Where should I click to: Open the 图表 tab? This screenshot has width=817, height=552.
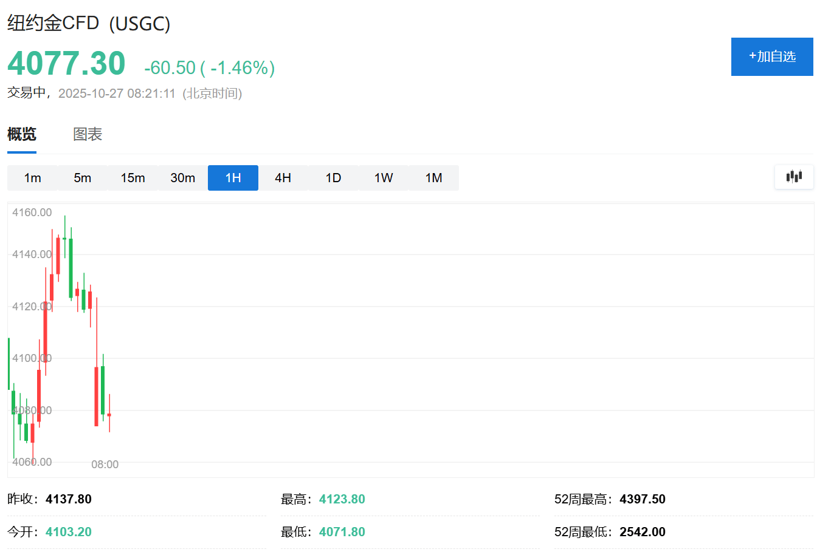(x=88, y=134)
